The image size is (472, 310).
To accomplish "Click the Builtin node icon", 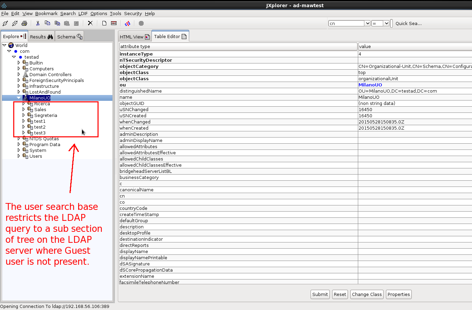I will coord(25,63).
